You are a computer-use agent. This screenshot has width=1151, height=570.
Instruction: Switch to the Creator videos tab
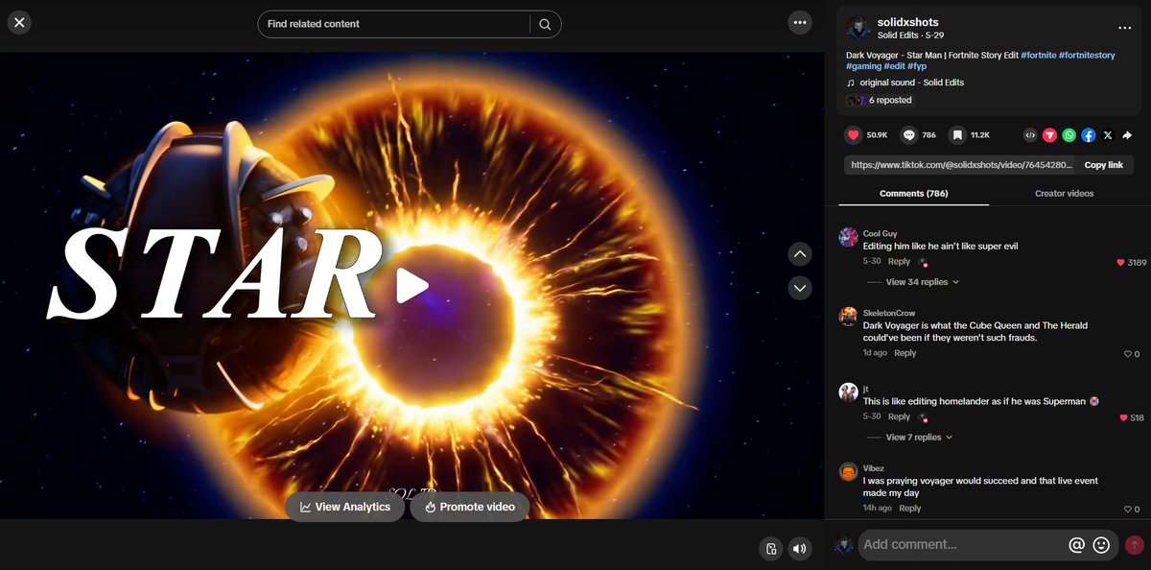pos(1064,194)
